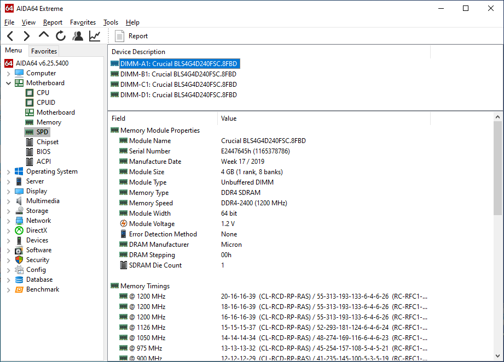
Task: Select the CPUID icon in tree
Action: click(29, 103)
